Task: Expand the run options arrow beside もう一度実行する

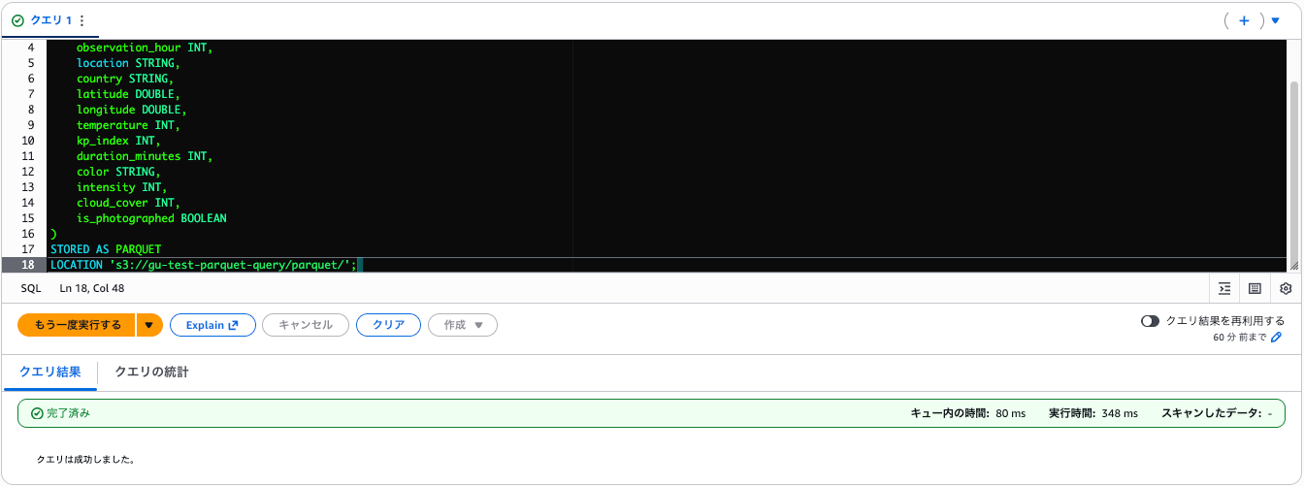Action: tap(148, 325)
